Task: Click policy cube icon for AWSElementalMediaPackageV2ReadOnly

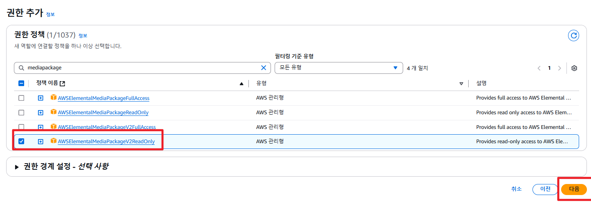Action: coord(53,141)
